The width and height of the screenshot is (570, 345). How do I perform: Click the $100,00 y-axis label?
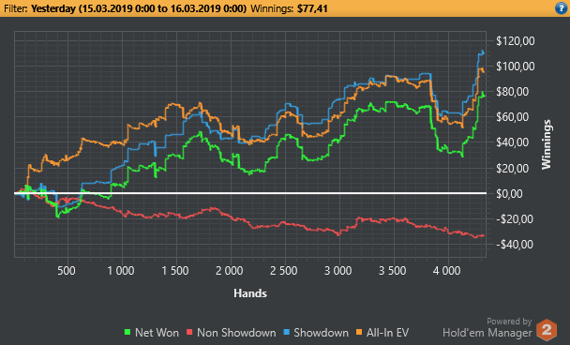(x=516, y=67)
